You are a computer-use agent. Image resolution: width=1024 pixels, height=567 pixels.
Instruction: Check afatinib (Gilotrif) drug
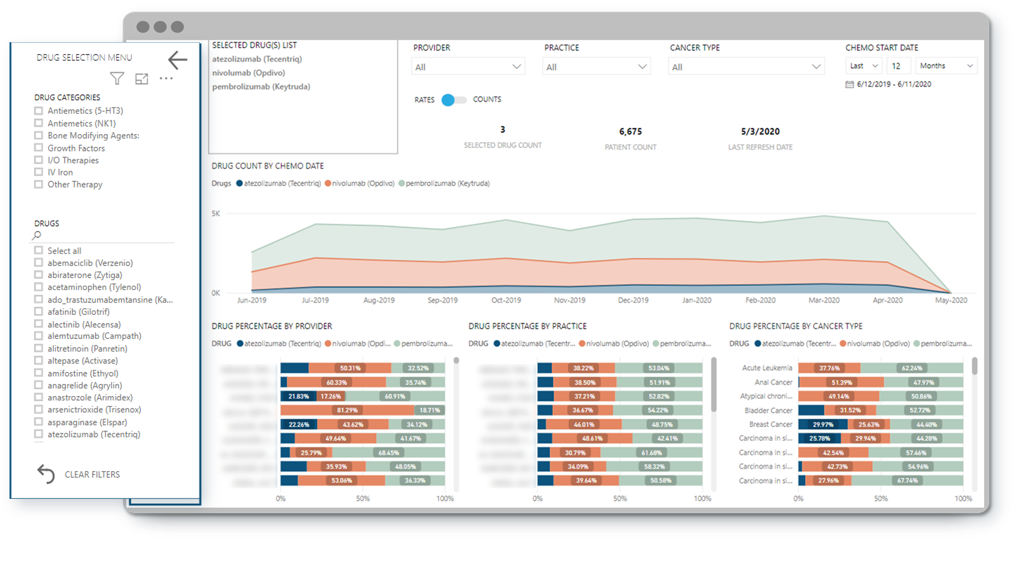coord(38,311)
